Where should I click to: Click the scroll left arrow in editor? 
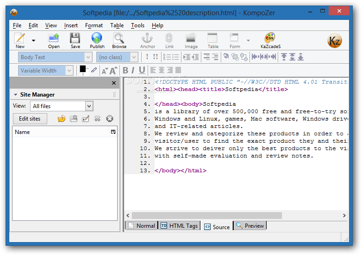(x=128, y=216)
